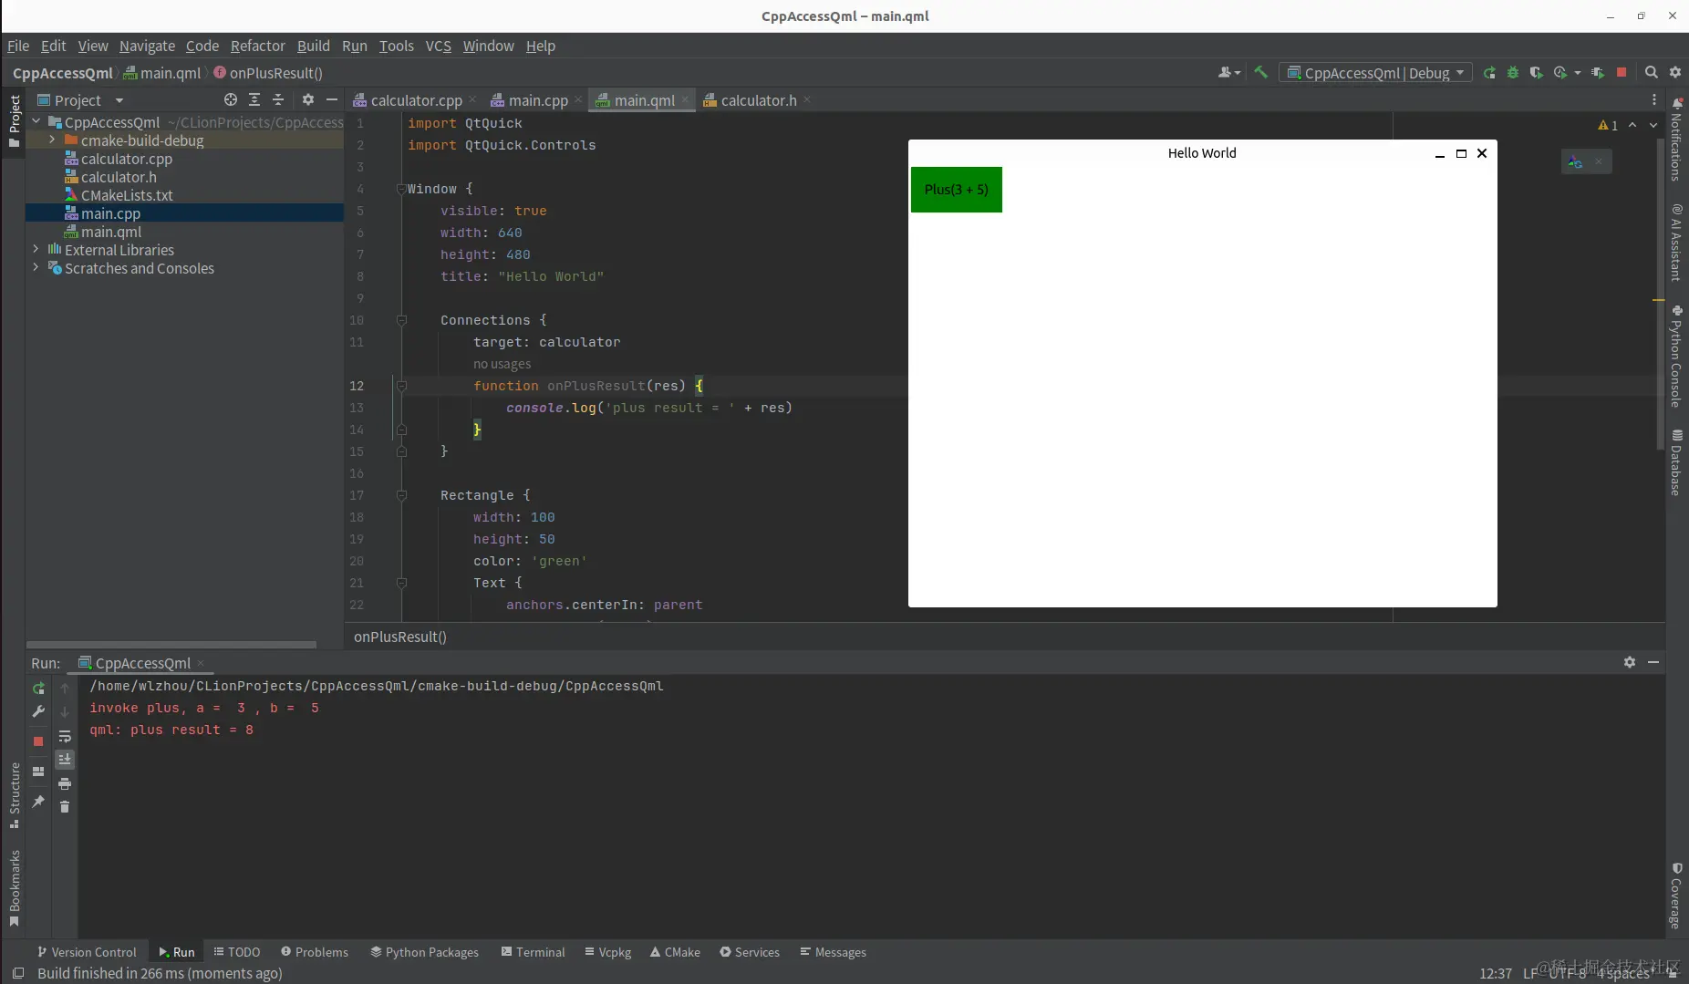Open Project panel options gear
This screenshot has width=1689, height=984.
(x=308, y=99)
